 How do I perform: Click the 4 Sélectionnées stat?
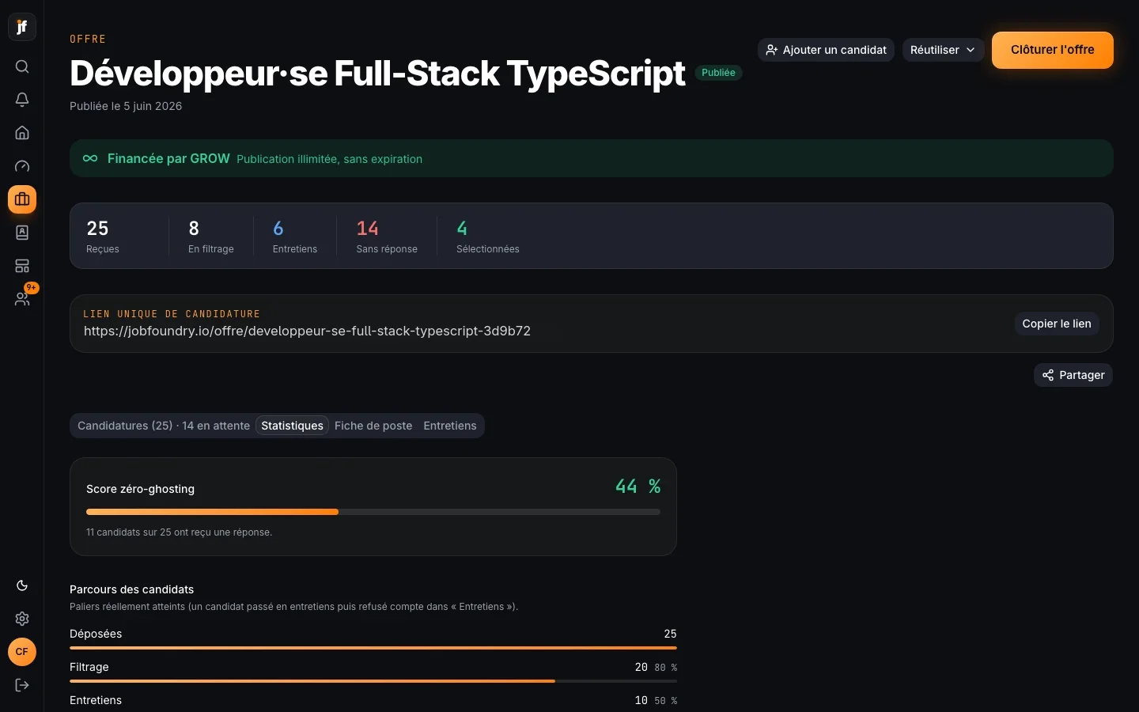(x=488, y=236)
